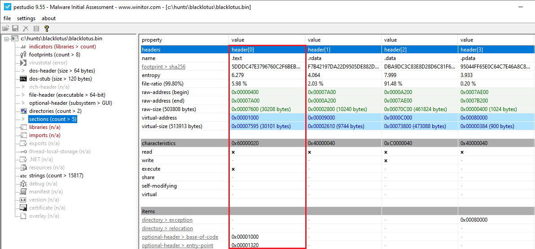The height and width of the screenshot is (249, 535).
Task: Click the self-modifying property label
Action: click(159, 186)
